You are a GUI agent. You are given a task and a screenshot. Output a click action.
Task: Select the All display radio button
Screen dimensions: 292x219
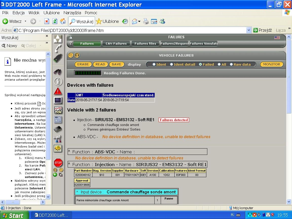tap(219, 64)
